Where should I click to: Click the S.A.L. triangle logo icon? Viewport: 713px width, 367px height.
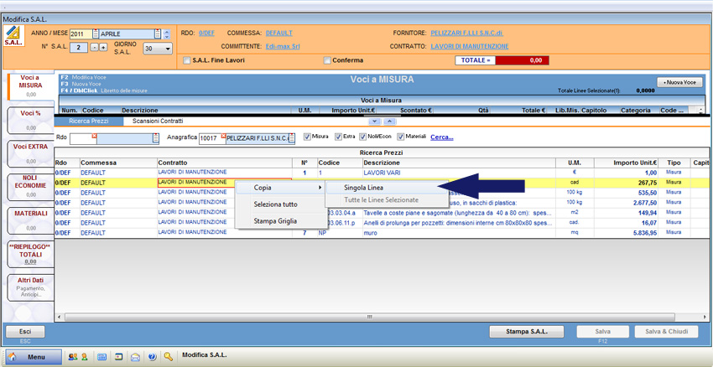coord(13,36)
